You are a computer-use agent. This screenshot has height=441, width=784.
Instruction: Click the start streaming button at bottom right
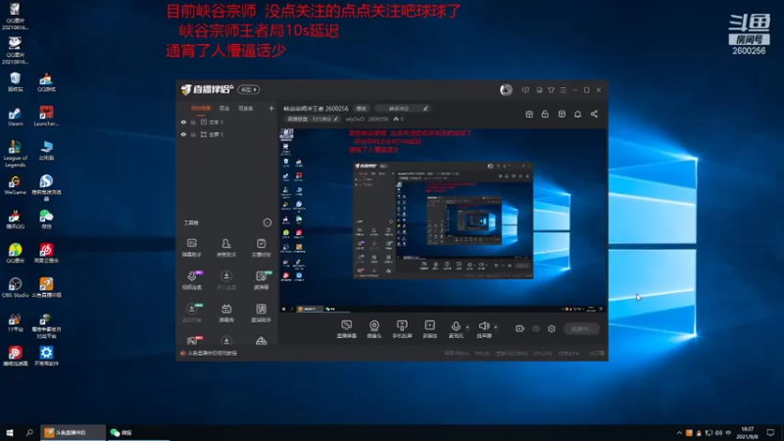click(x=581, y=328)
